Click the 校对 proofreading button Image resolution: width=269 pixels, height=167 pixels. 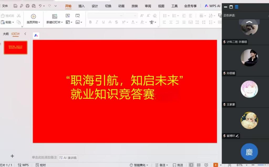(41, 165)
